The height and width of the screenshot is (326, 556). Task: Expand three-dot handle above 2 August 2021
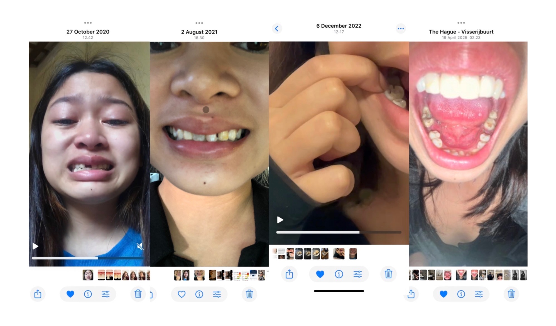pyautogui.click(x=199, y=23)
